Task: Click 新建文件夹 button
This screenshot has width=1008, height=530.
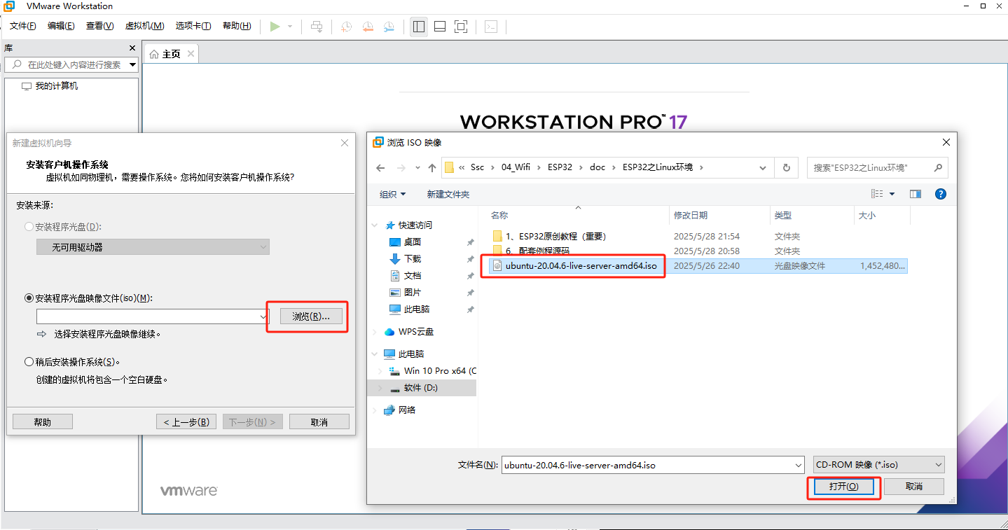Action: click(x=448, y=194)
